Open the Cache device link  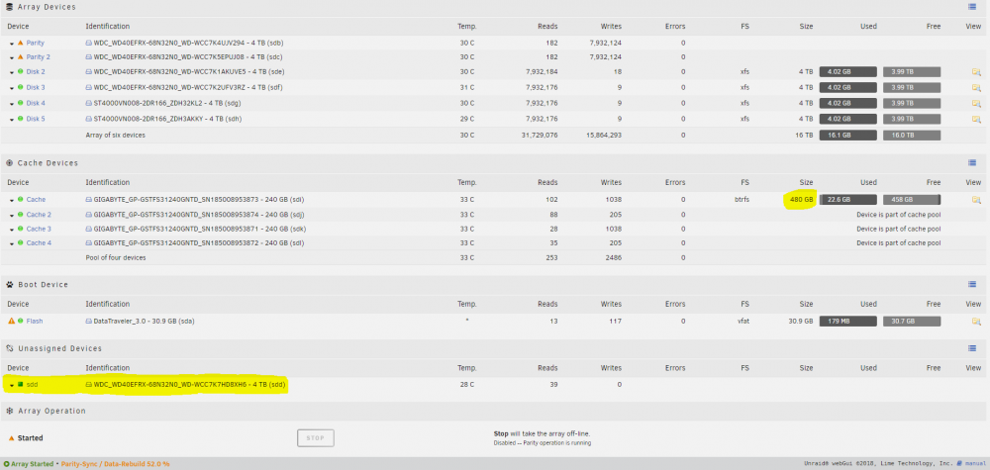(x=36, y=199)
